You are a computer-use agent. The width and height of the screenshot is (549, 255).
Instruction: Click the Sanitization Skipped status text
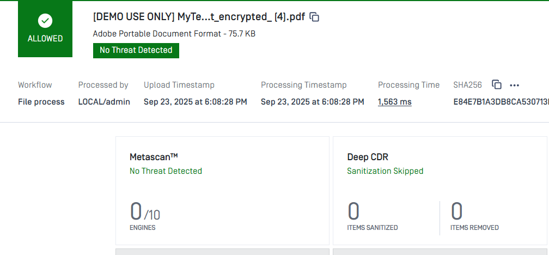[x=385, y=171]
